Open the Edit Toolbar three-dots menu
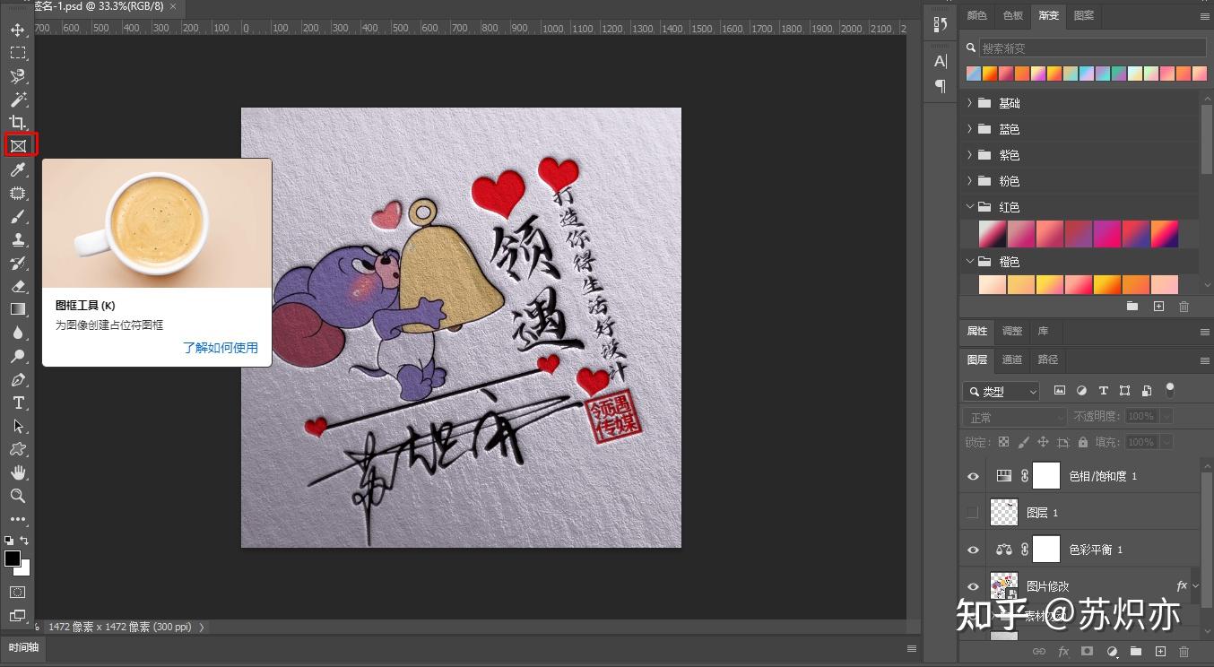1214x667 pixels. pyautogui.click(x=18, y=519)
